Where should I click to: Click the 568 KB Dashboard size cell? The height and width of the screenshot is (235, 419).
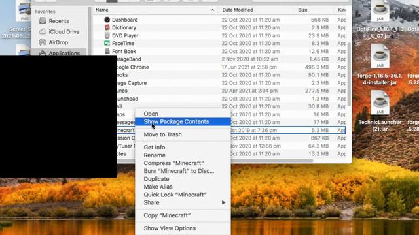pyautogui.click(x=319, y=20)
